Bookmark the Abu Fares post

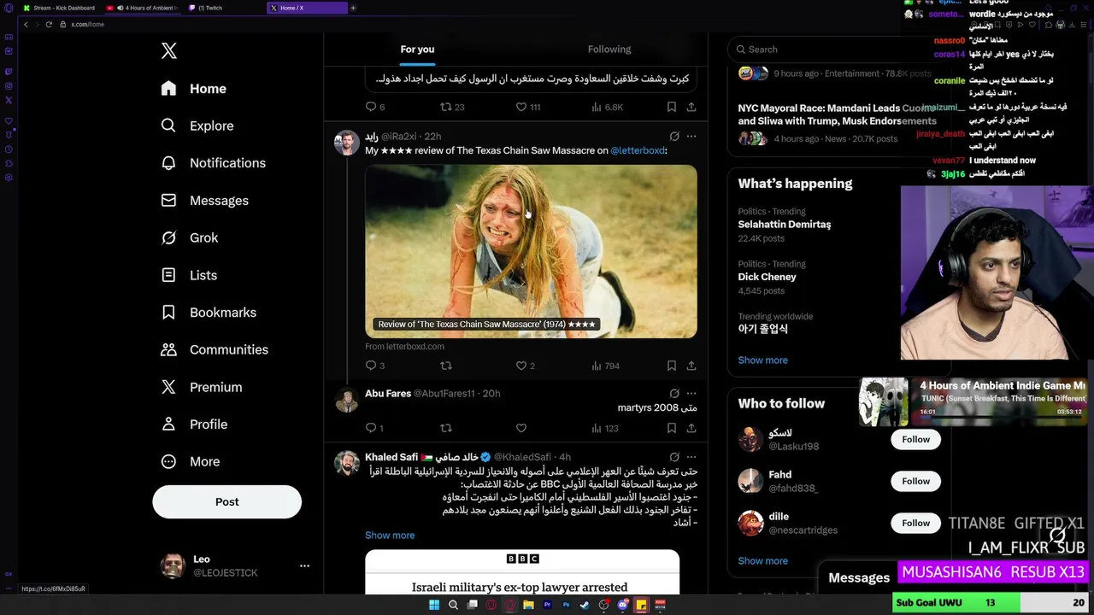click(x=672, y=428)
